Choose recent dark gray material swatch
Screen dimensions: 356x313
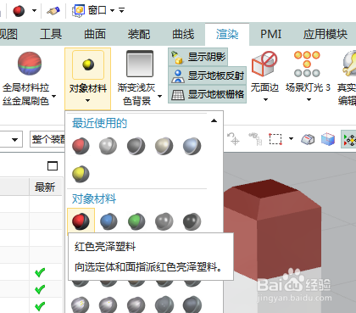coord(136,146)
